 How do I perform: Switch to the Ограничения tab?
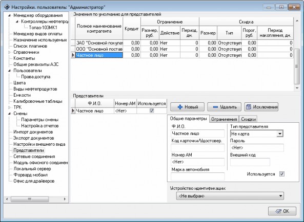click(x=224, y=119)
